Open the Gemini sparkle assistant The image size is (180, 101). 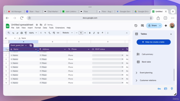pyautogui.click(x=166, y=26)
